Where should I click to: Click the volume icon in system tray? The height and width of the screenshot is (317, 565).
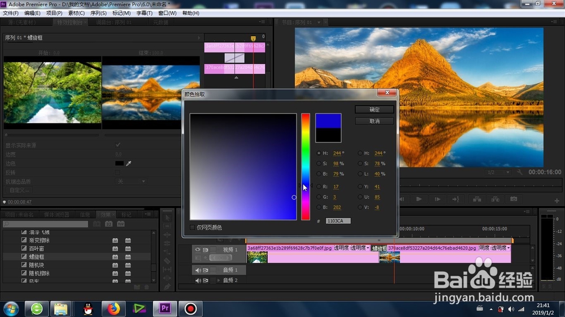tap(511, 309)
